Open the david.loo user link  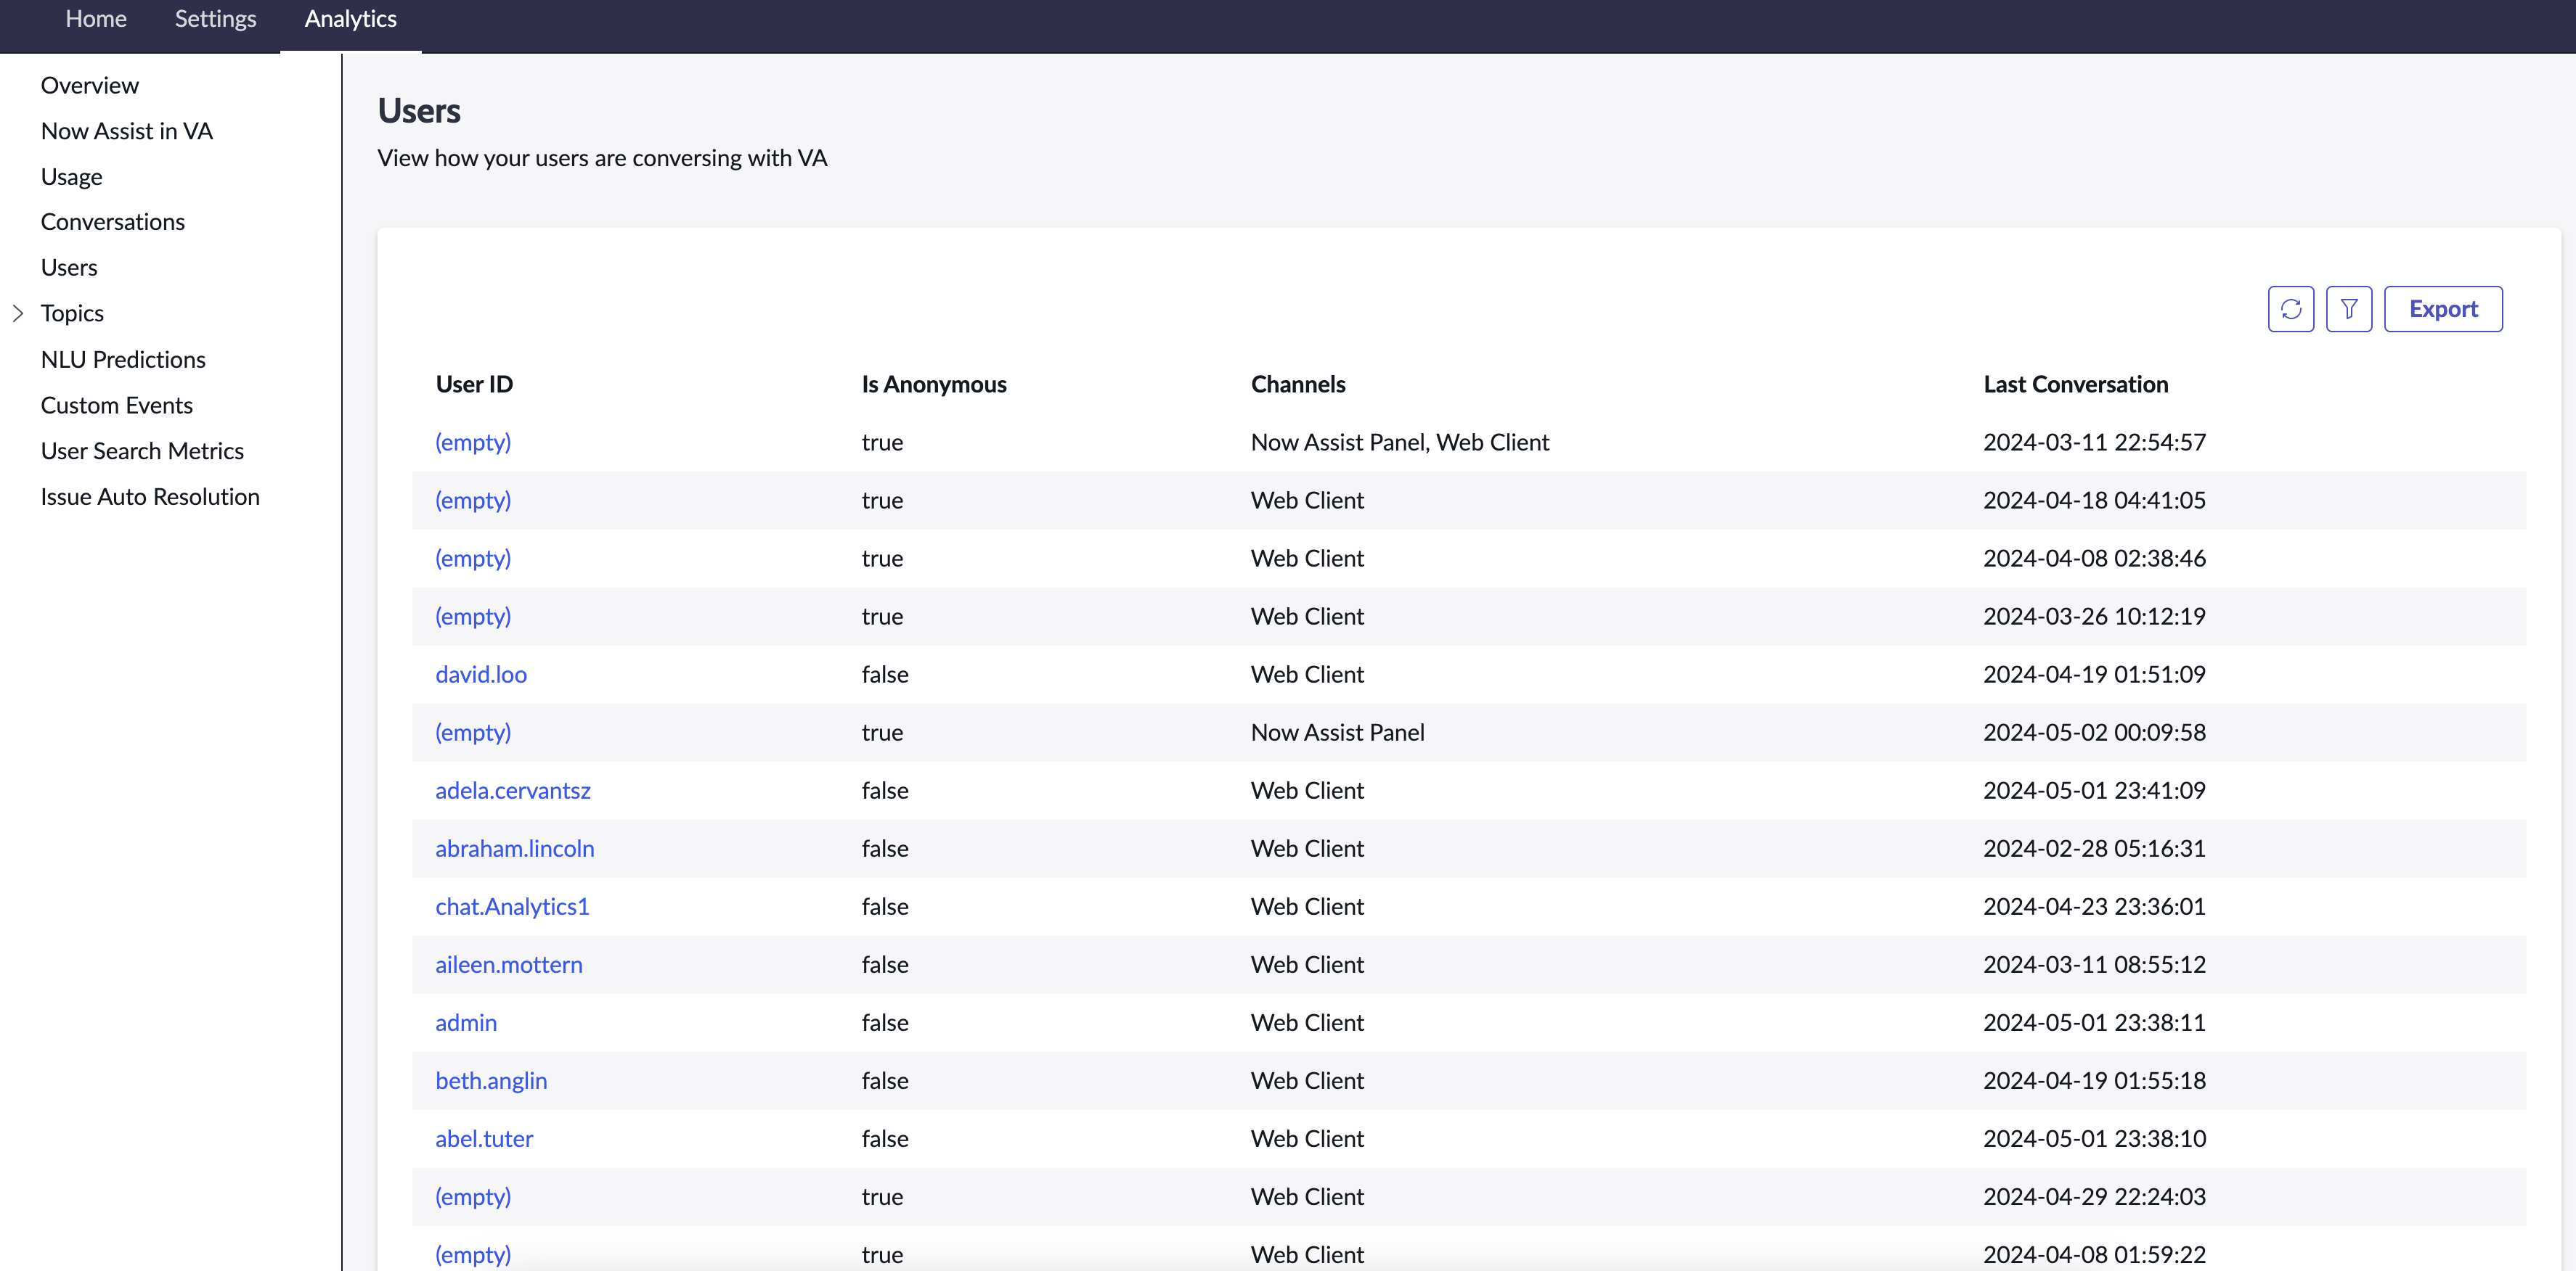[x=481, y=675]
